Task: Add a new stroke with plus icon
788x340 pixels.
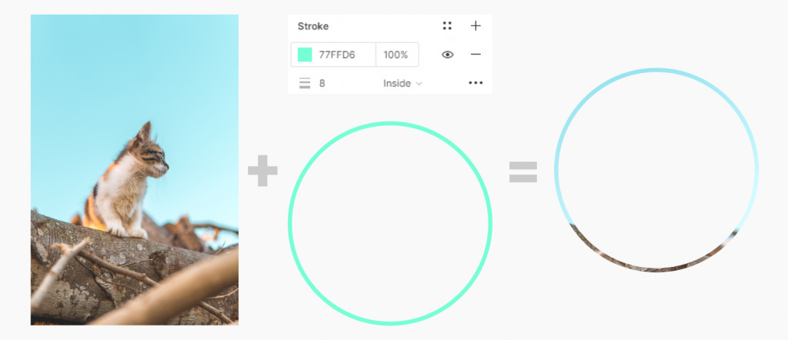Action: (x=476, y=25)
